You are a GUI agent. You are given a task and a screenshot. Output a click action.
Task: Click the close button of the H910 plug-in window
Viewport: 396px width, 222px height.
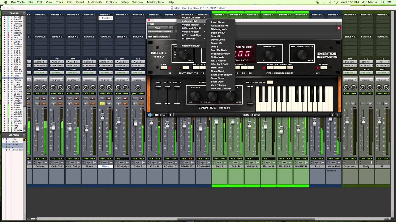tap(149, 20)
